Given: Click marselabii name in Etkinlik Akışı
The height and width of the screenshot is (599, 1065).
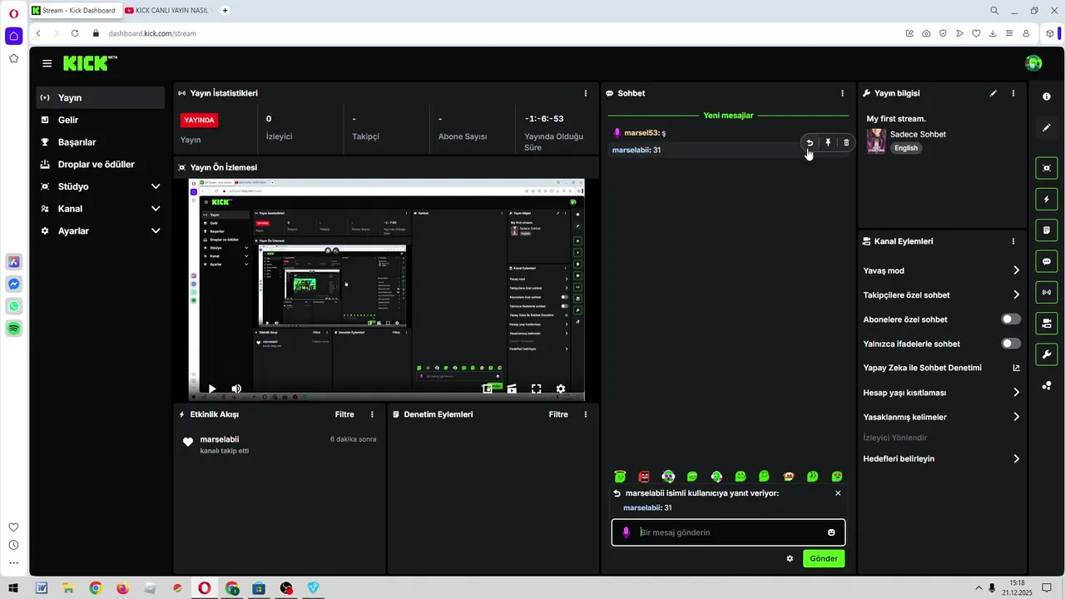Looking at the screenshot, I should tap(220, 439).
